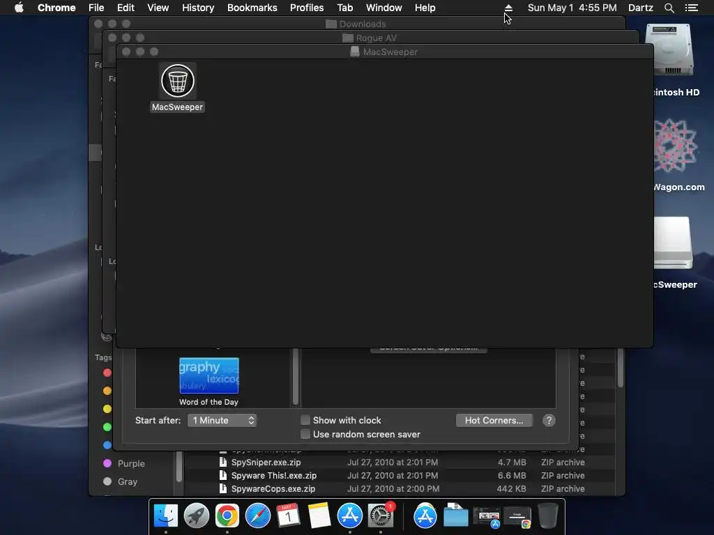Enable Show with clock checkbox
The image size is (714, 535).
305,420
